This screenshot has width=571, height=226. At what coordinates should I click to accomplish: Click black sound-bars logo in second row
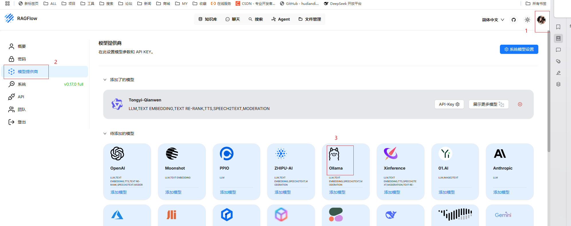pos(455,215)
